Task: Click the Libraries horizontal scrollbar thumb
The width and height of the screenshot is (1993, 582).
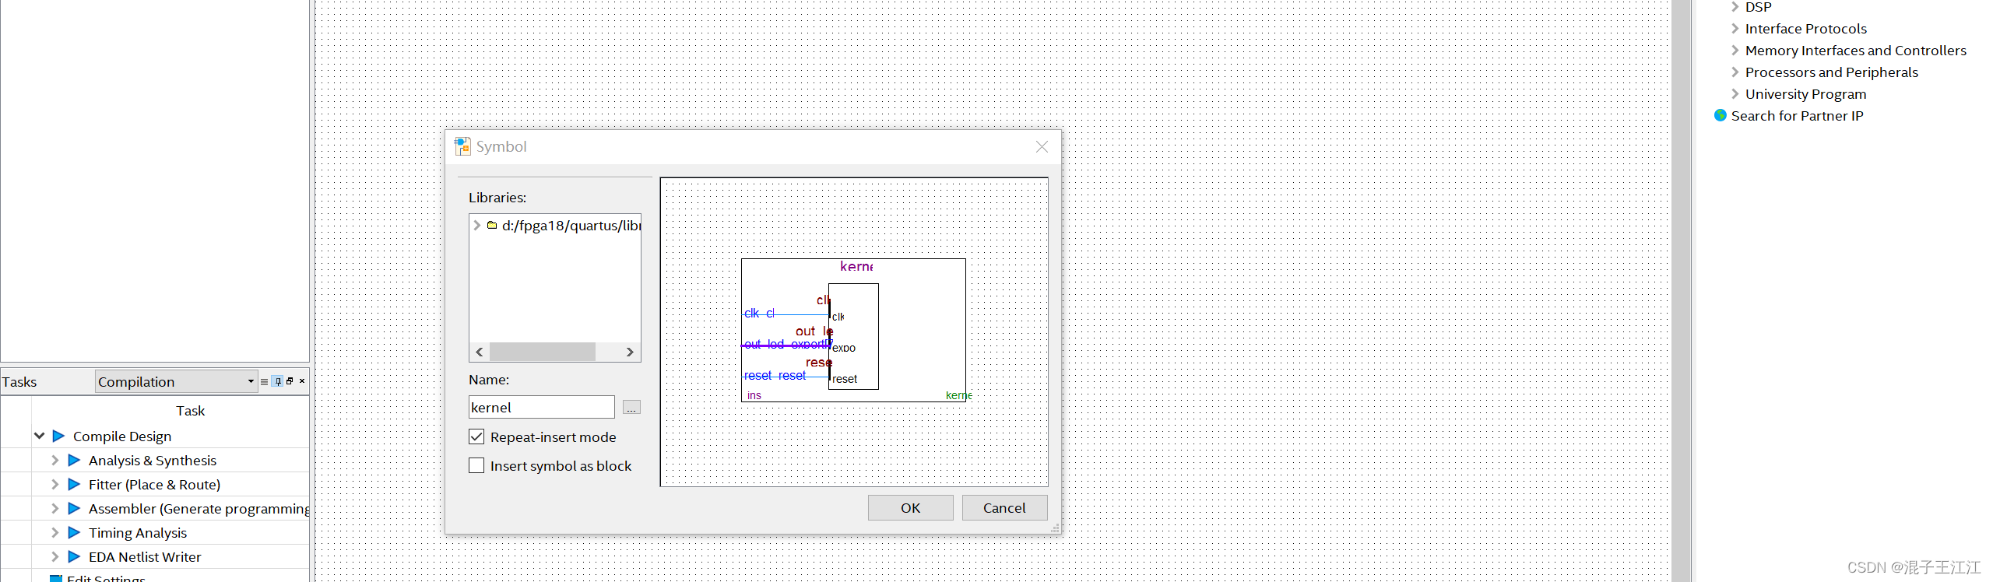Action: (542, 352)
